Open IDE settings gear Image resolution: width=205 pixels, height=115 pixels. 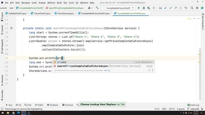(197, 8)
